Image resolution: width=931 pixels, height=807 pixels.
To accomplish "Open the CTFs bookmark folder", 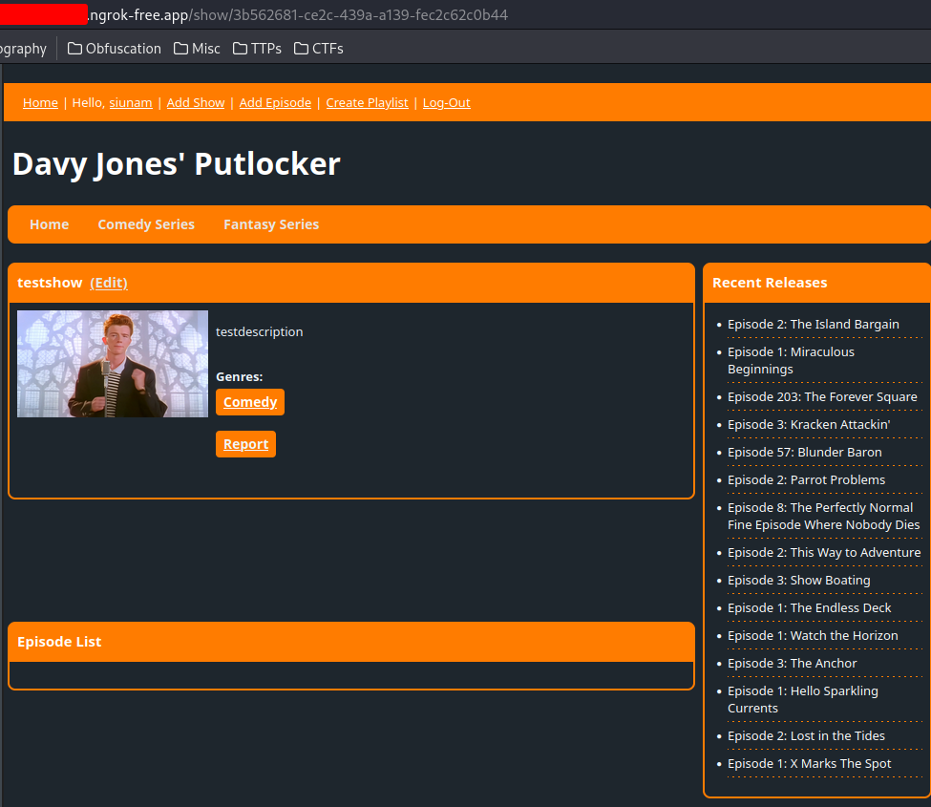I will pyautogui.click(x=319, y=49).
